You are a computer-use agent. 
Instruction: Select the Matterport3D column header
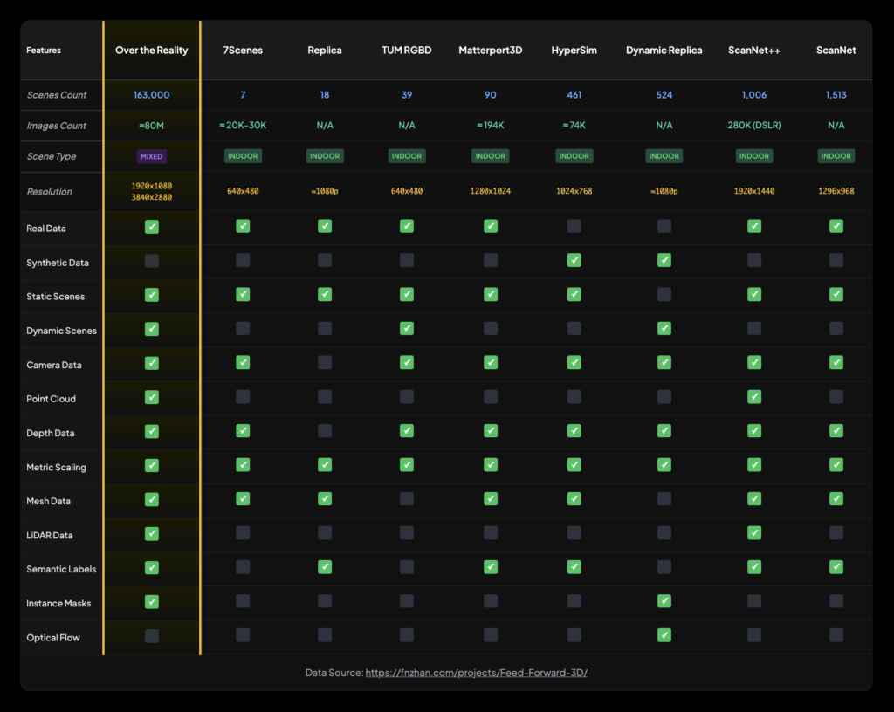click(x=491, y=51)
